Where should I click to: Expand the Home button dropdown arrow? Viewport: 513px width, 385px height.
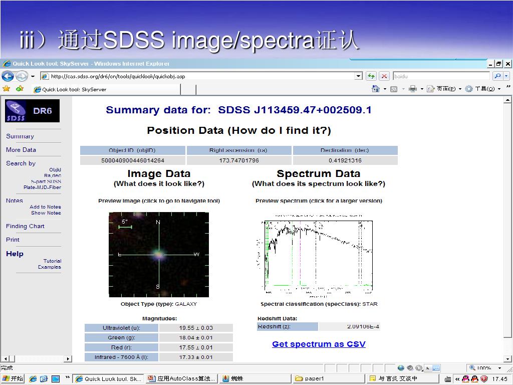[385, 89]
